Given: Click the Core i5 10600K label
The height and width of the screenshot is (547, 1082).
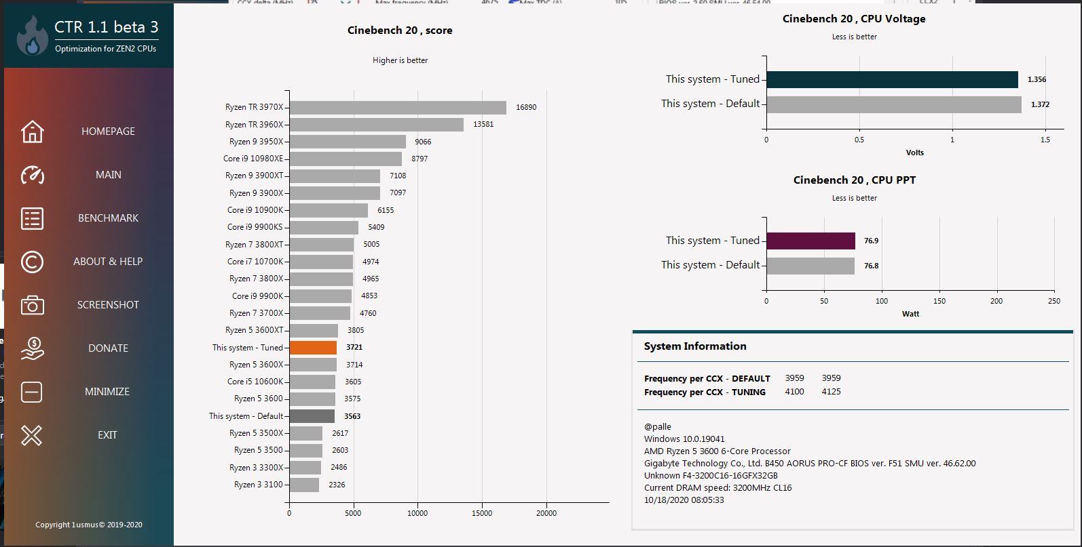Looking at the screenshot, I should pos(255,382).
